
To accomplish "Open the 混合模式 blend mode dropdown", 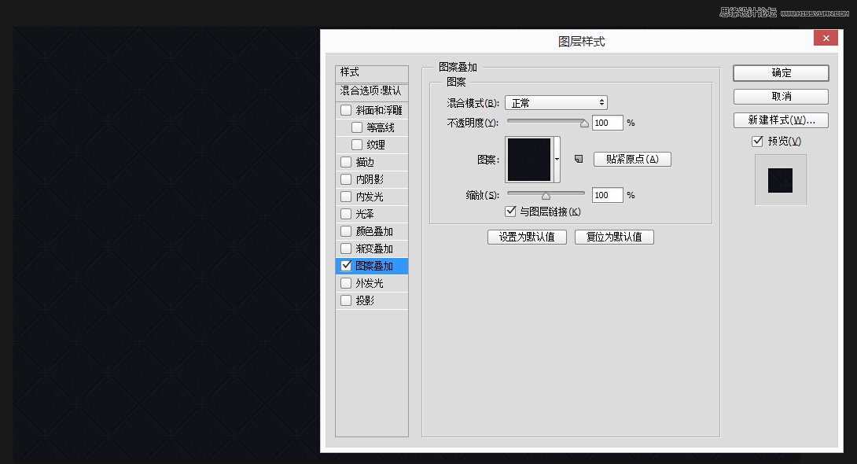I will [556, 101].
